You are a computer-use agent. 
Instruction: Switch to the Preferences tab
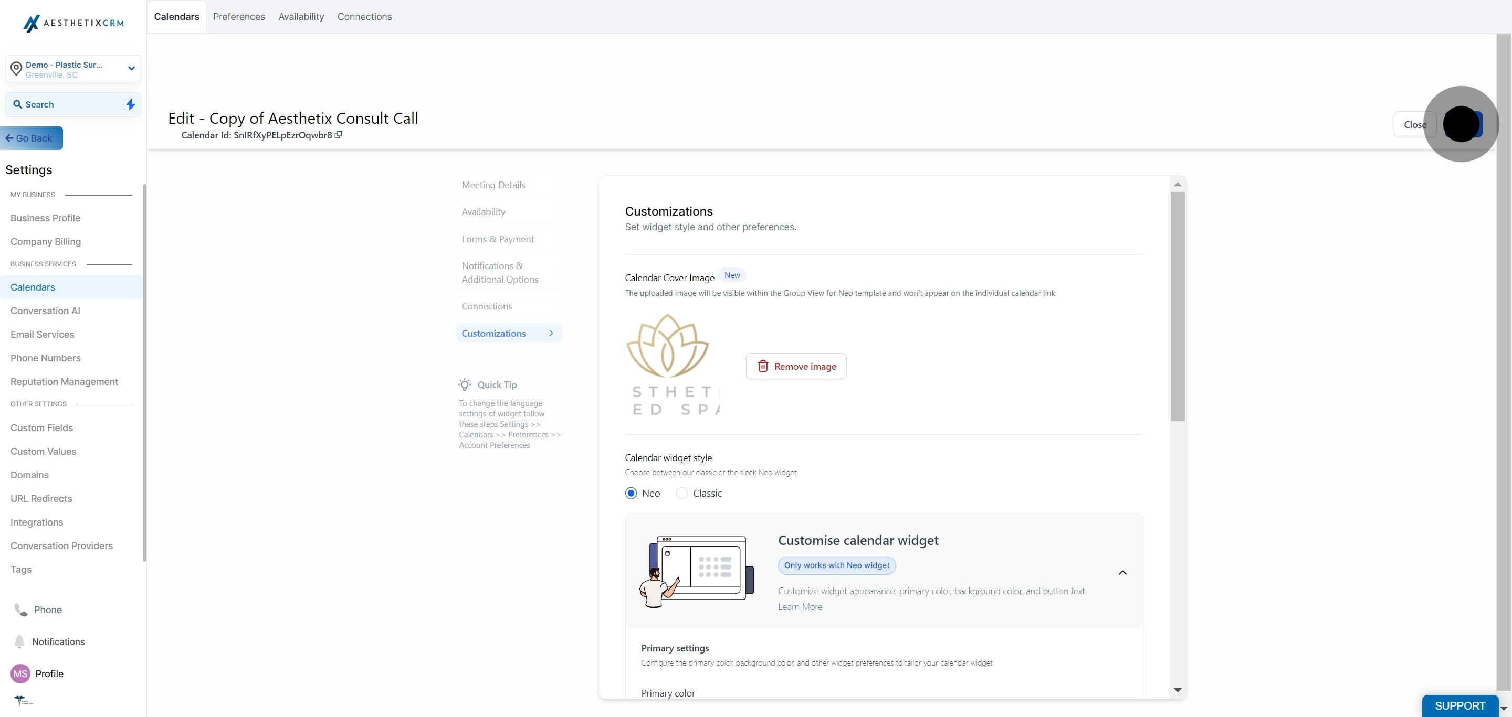239,16
